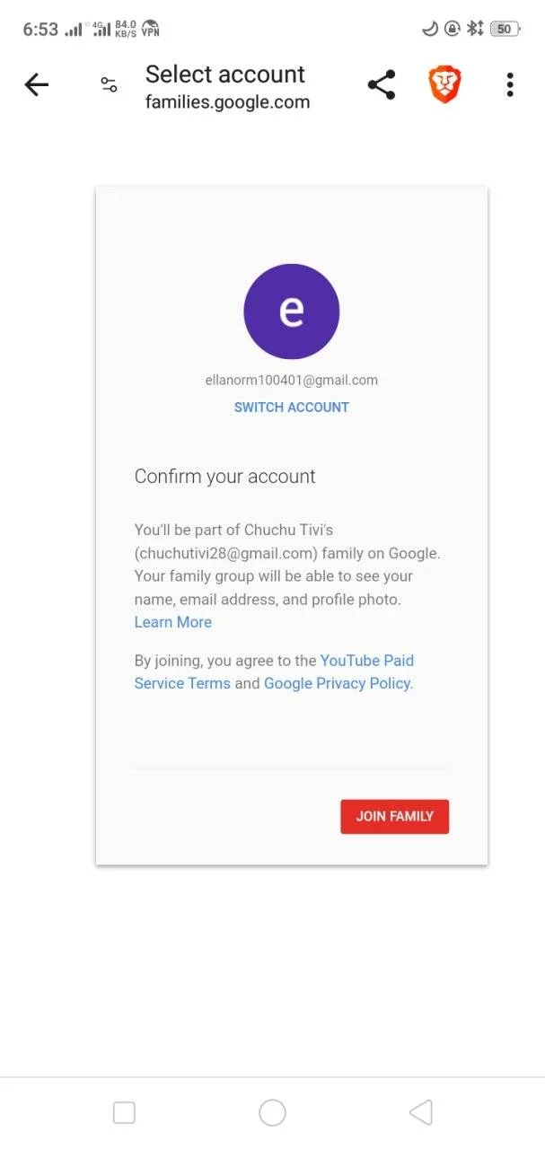Tap the purple 'e' profile avatar
Viewport: 545px width, 1149px height.
point(292,311)
